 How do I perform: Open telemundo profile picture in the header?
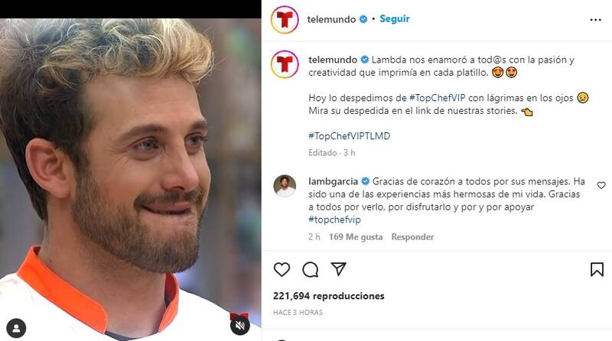point(285,20)
